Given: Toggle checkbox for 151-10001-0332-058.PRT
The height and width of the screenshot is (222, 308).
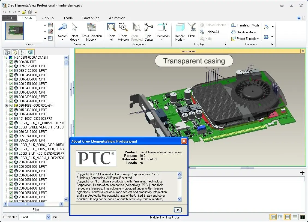Looking at the screenshot, I should pyautogui.click(x=11, y=119).
